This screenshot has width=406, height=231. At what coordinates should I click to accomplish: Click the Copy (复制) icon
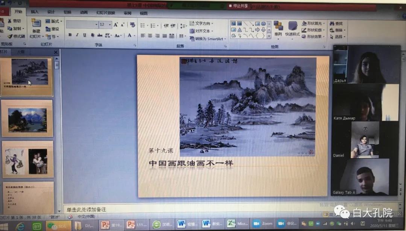tap(10, 29)
